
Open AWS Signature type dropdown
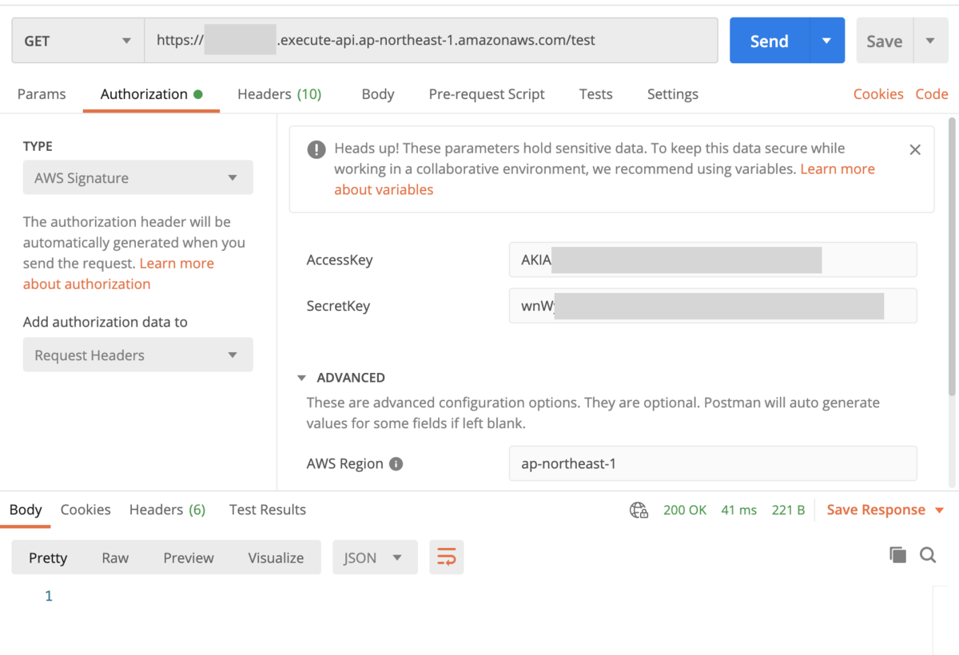(138, 177)
